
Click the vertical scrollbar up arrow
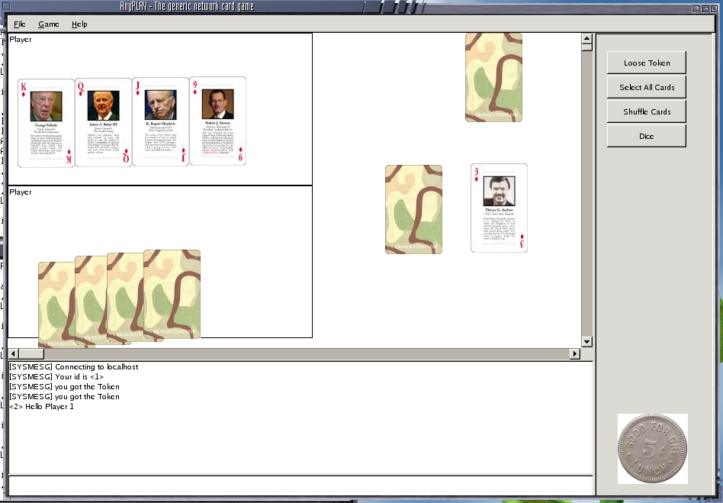[x=587, y=39]
